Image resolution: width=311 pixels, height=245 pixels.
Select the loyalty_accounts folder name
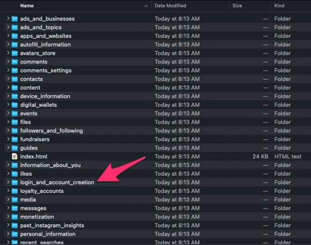42,191
